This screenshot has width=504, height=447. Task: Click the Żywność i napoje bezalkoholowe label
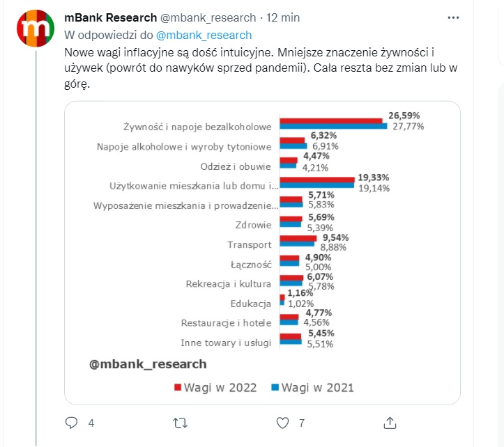pos(197,127)
